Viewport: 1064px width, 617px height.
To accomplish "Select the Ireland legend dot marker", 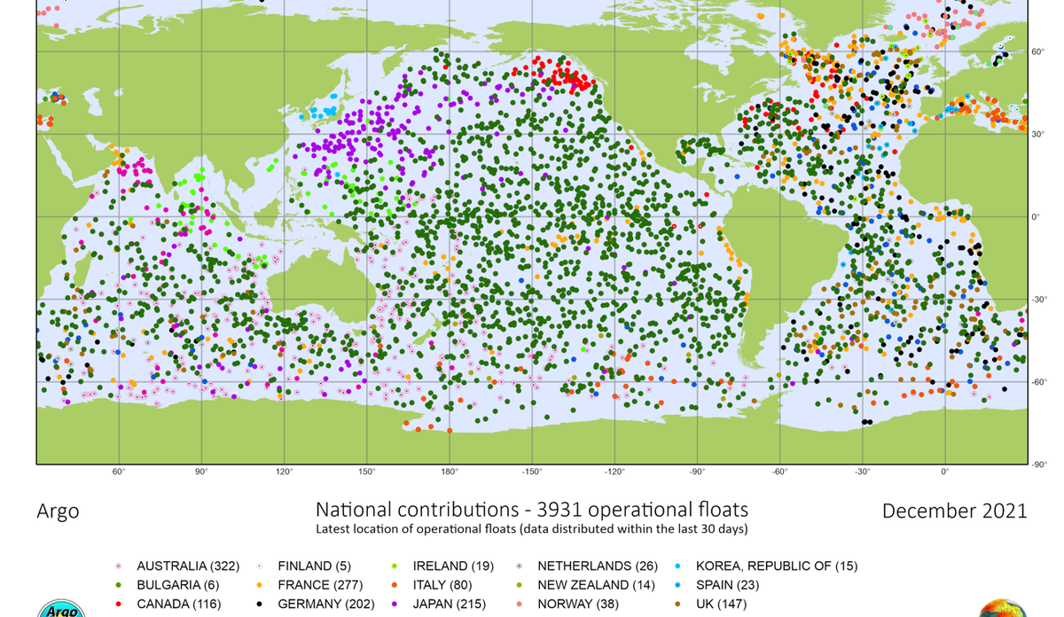I will [394, 566].
